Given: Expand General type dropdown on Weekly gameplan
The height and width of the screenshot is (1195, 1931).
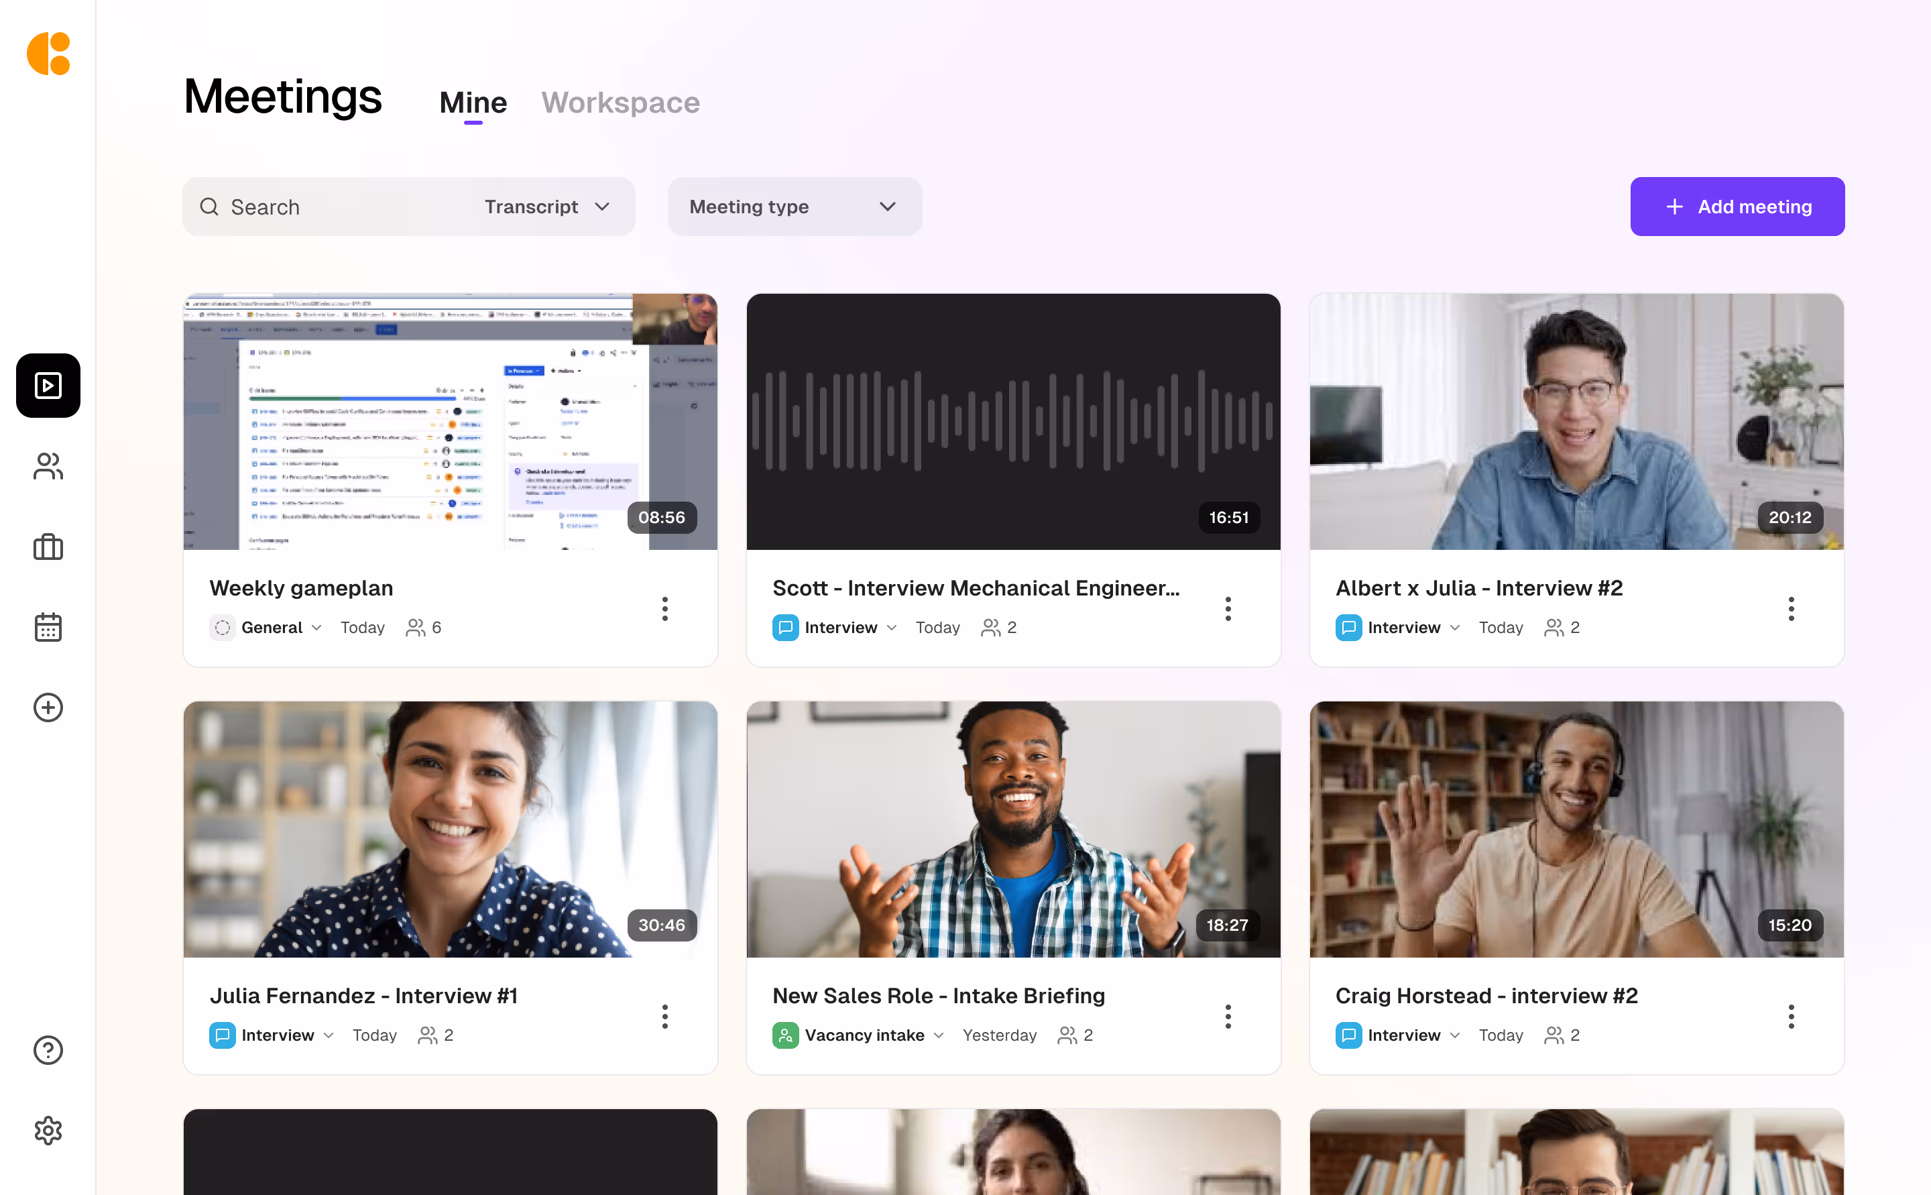Looking at the screenshot, I should (x=316, y=628).
